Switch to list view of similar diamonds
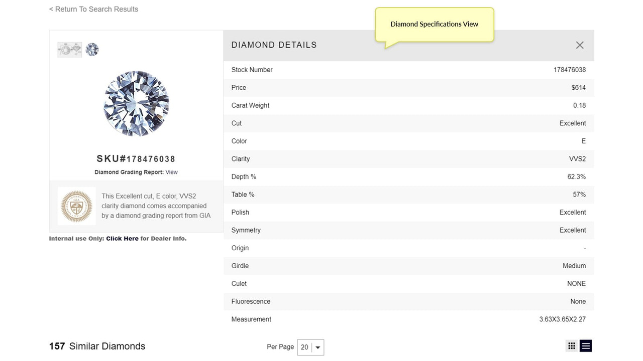This screenshot has width=643, height=361. pyautogui.click(x=585, y=345)
